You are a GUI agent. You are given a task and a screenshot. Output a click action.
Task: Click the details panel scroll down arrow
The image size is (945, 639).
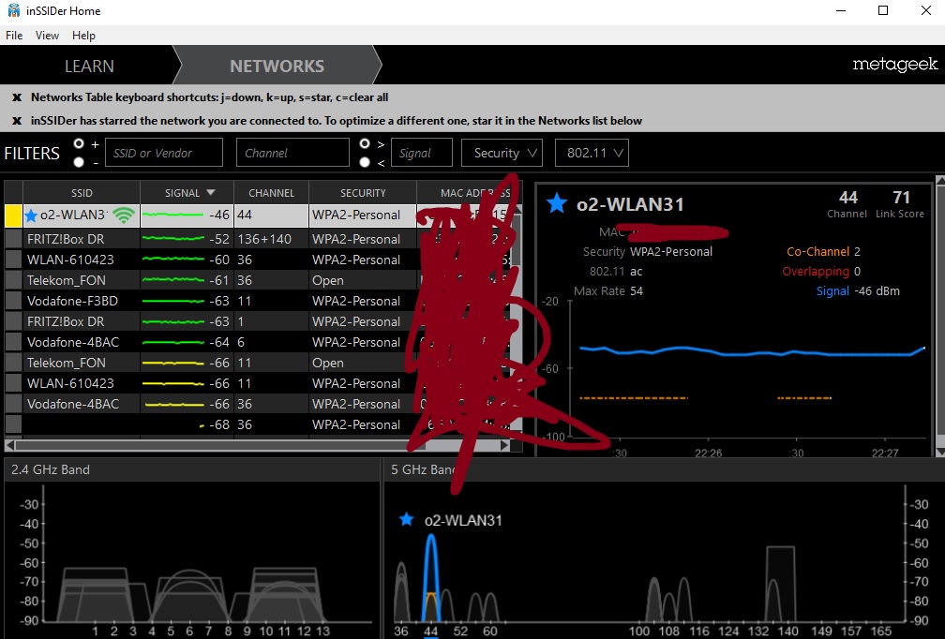(x=939, y=452)
